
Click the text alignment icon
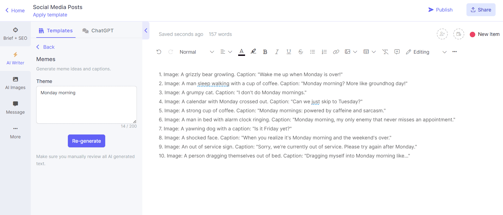click(x=223, y=52)
